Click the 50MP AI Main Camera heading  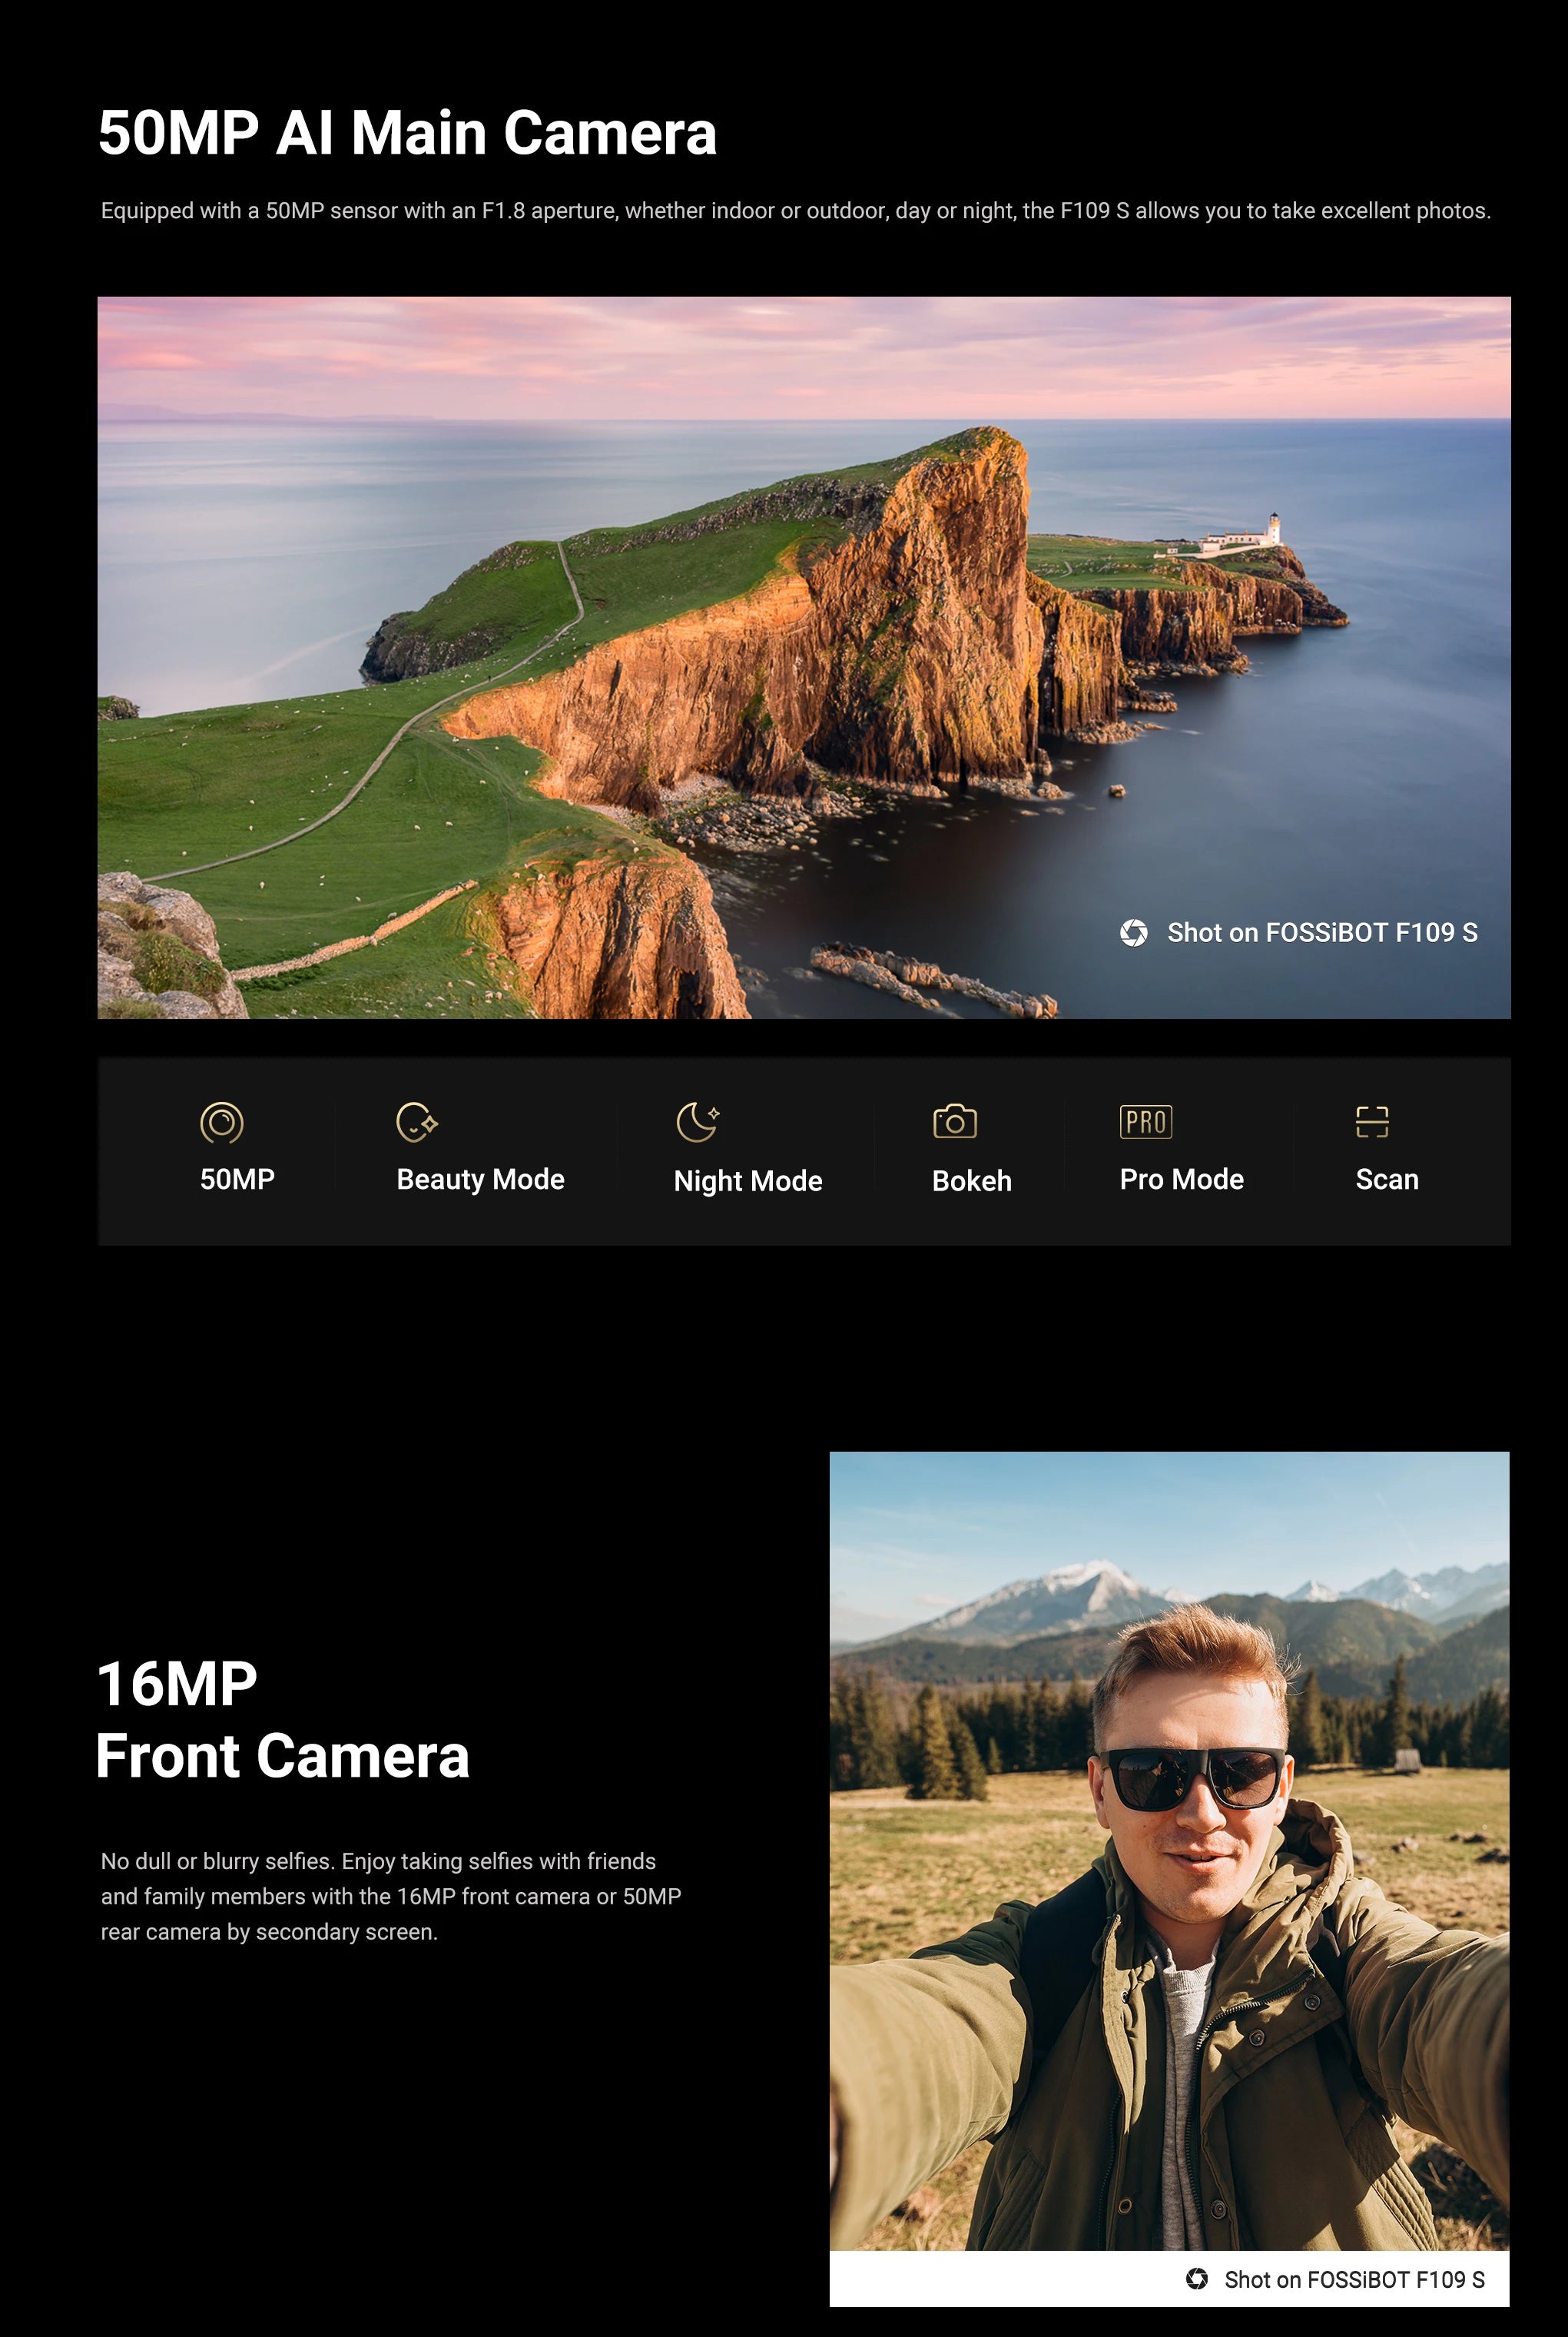(x=407, y=133)
